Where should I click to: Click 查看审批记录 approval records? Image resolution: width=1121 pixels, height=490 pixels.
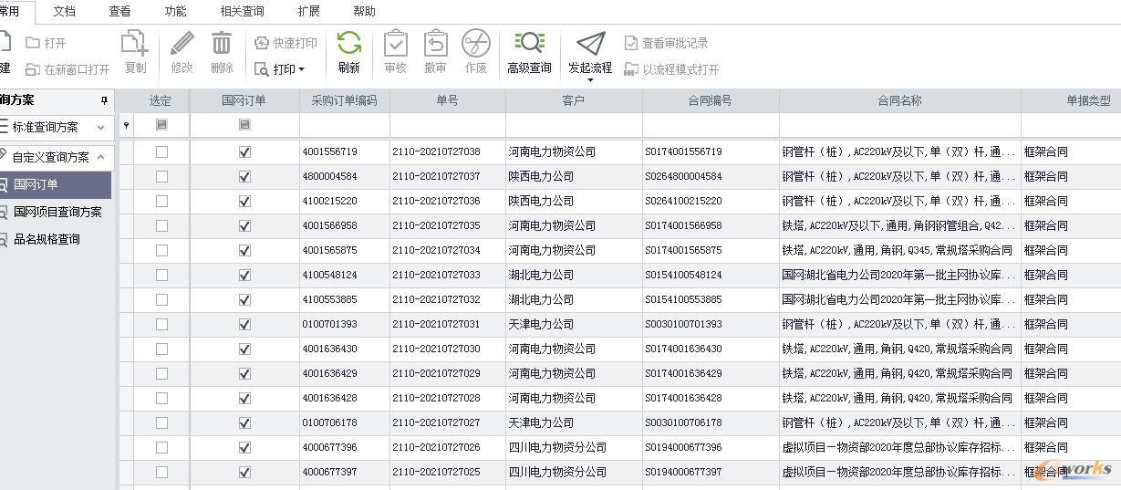point(666,43)
